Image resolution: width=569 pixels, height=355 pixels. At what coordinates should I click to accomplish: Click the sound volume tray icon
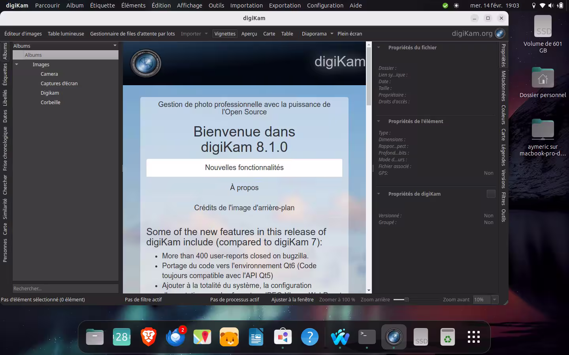[551, 6]
